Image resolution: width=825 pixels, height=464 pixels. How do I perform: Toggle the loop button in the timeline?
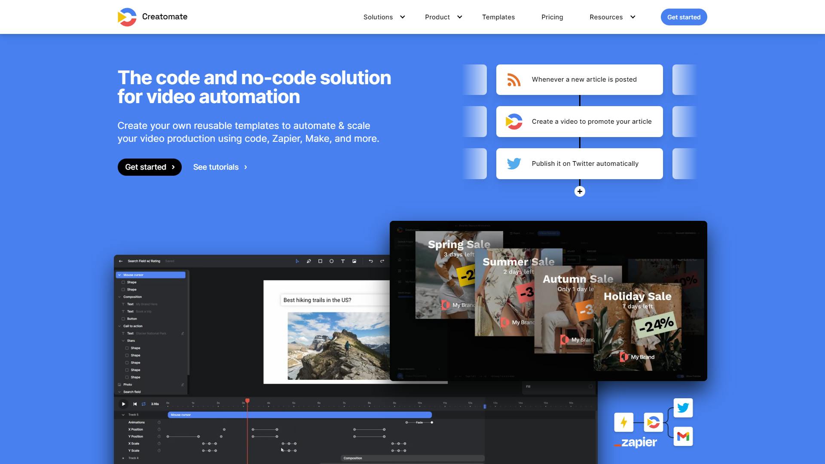click(x=144, y=404)
